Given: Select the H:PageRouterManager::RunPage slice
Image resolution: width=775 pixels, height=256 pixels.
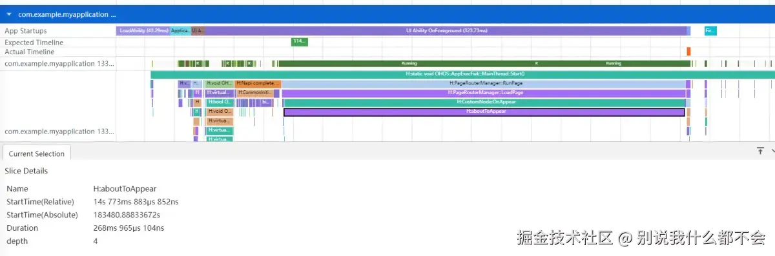Looking at the screenshot, I should [484, 83].
